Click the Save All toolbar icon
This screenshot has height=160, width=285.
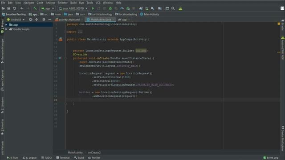(x=9, y=8)
